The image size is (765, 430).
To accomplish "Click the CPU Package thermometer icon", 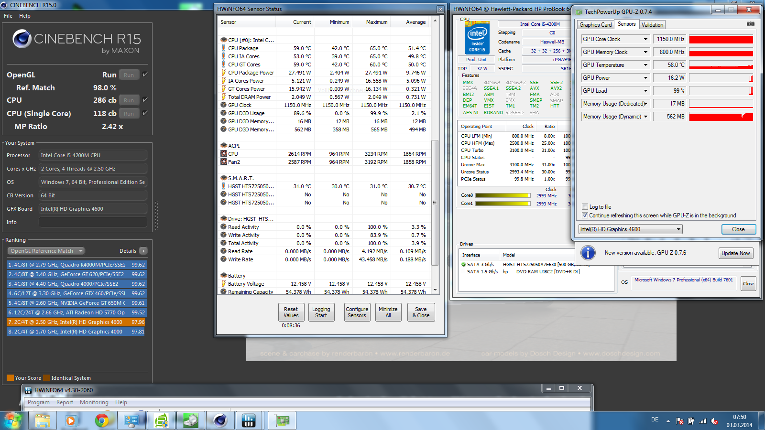I will 223,48.
